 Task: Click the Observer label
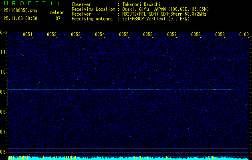[81, 4]
